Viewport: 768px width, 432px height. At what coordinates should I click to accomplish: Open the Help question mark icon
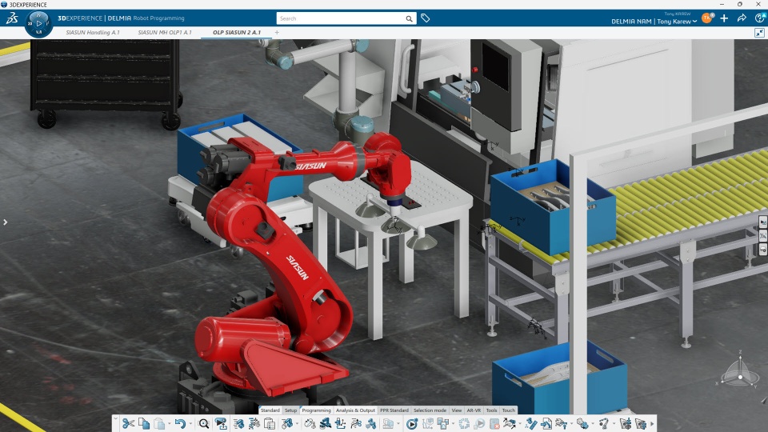tap(760, 18)
